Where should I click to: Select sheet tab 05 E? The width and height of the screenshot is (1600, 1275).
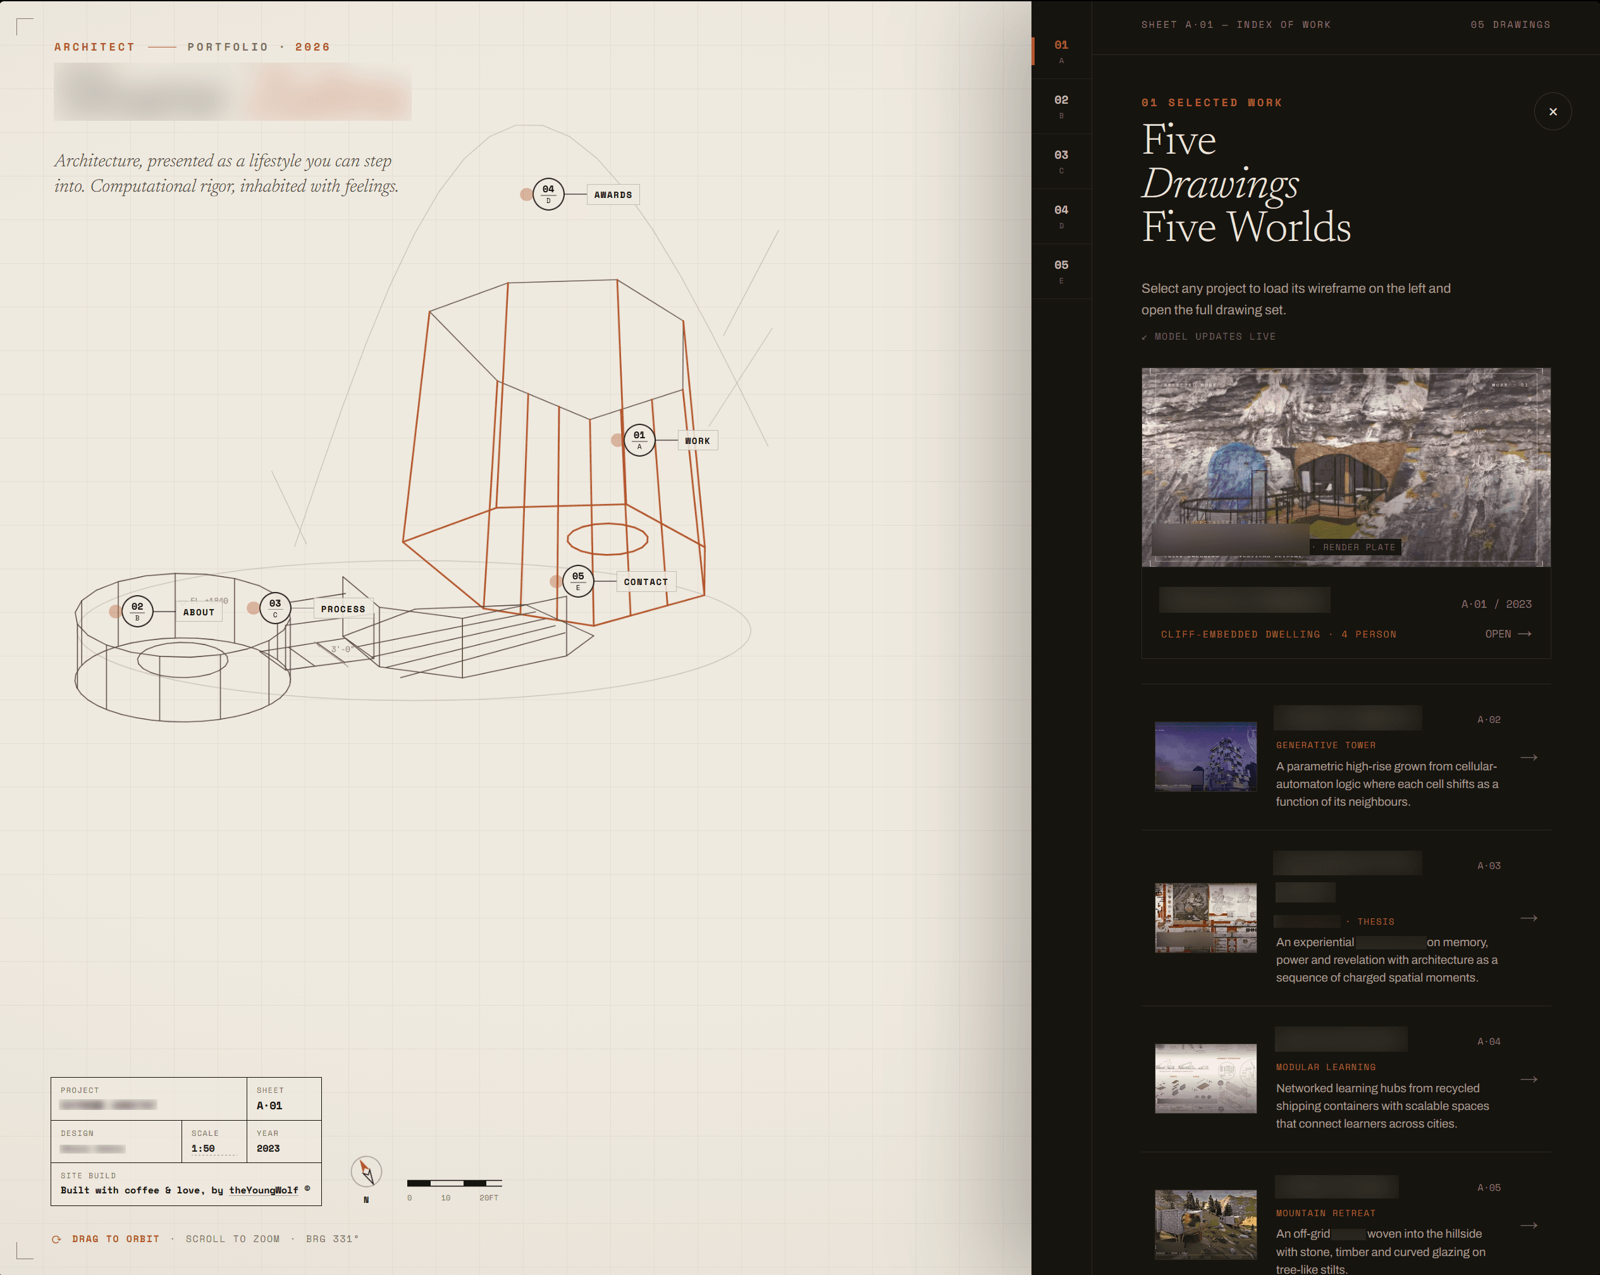coord(1061,271)
